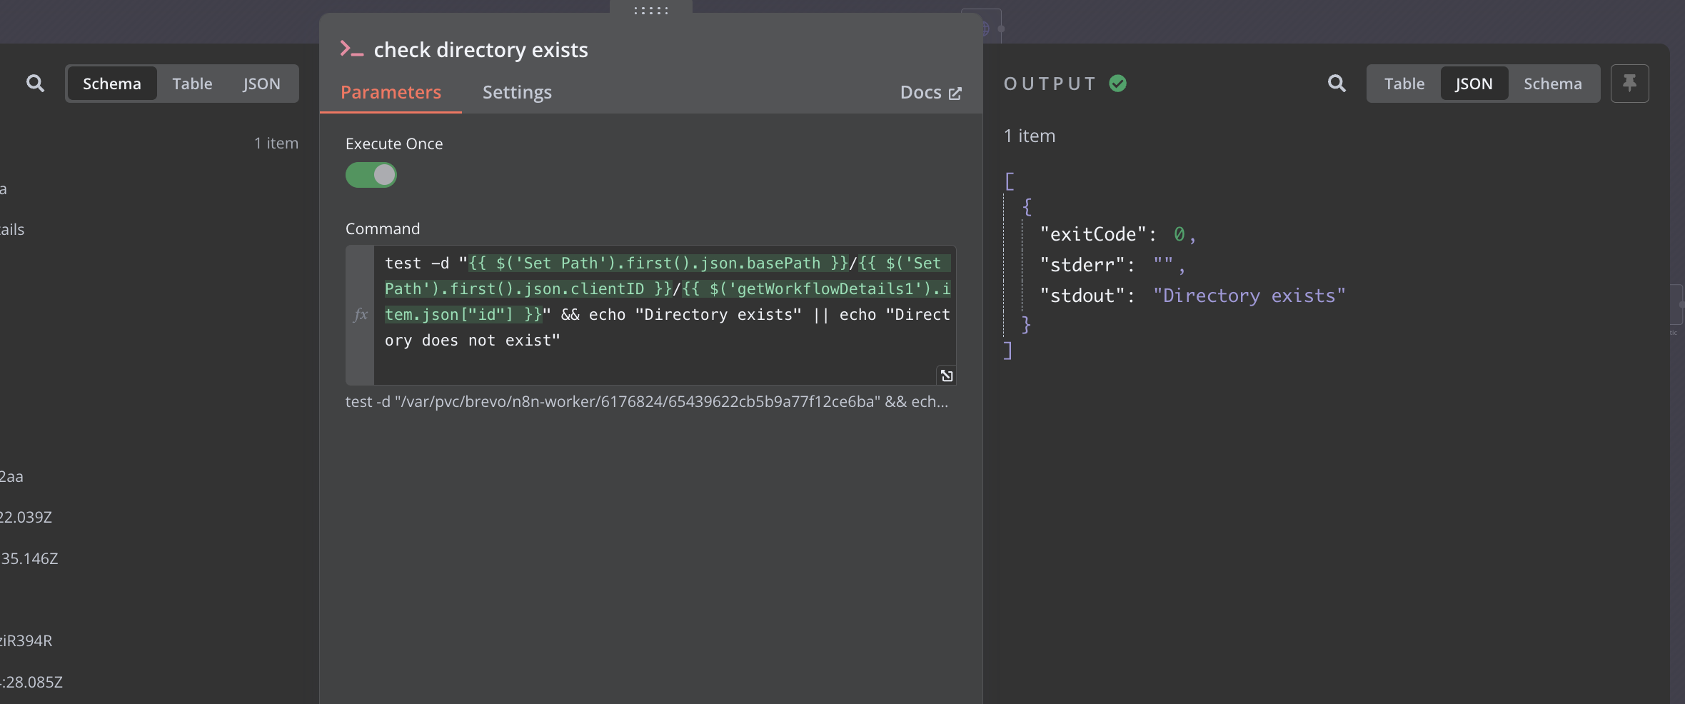Click the OUTPUT heading
The height and width of the screenshot is (704, 1685).
coord(1050,84)
